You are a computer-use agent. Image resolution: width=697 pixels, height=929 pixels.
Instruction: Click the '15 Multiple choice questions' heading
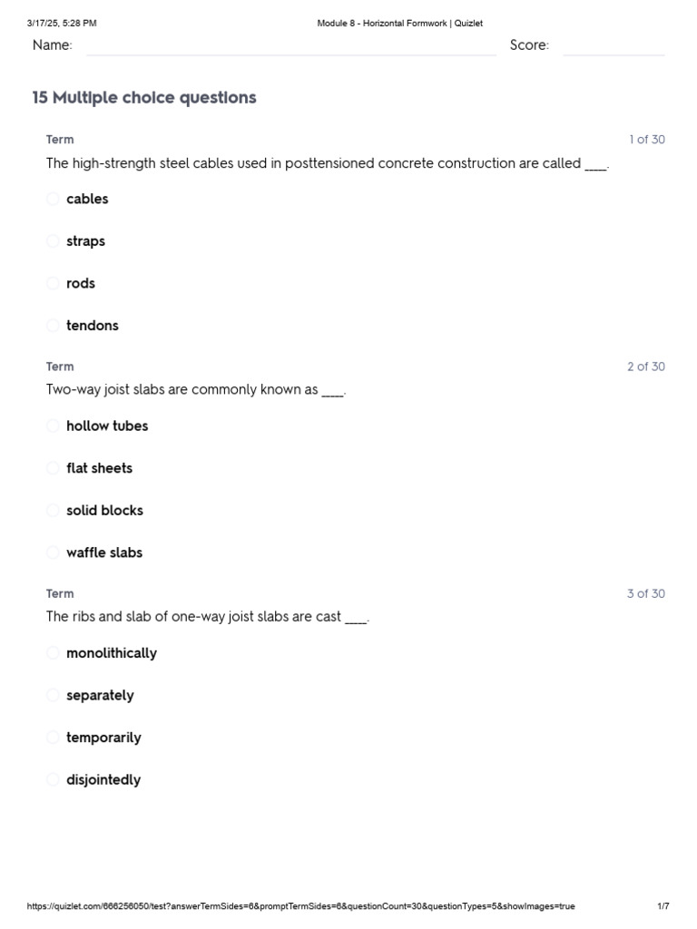click(144, 98)
